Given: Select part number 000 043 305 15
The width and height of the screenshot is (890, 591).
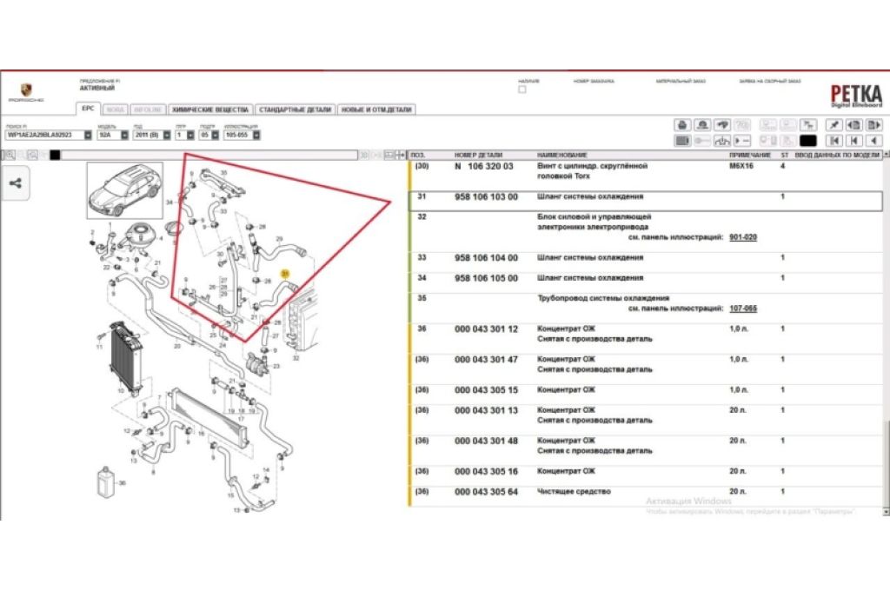Looking at the screenshot, I should pos(486,390).
